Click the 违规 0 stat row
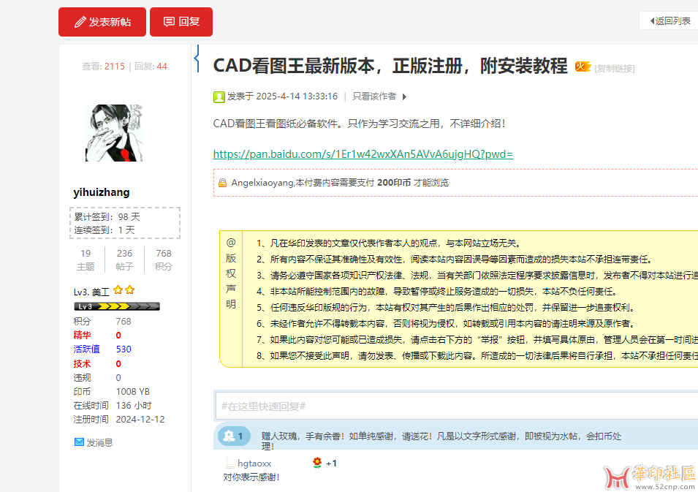Viewport: 698px width, 492px height. (x=97, y=377)
